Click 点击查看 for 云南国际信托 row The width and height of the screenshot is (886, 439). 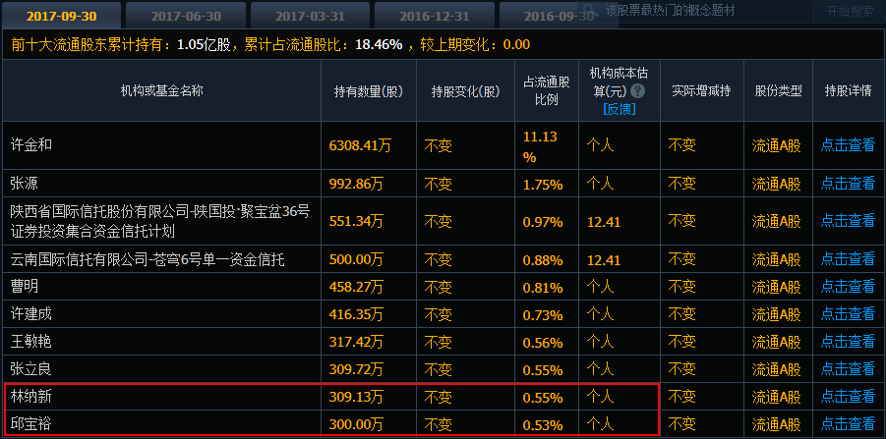click(x=848, y=259)
